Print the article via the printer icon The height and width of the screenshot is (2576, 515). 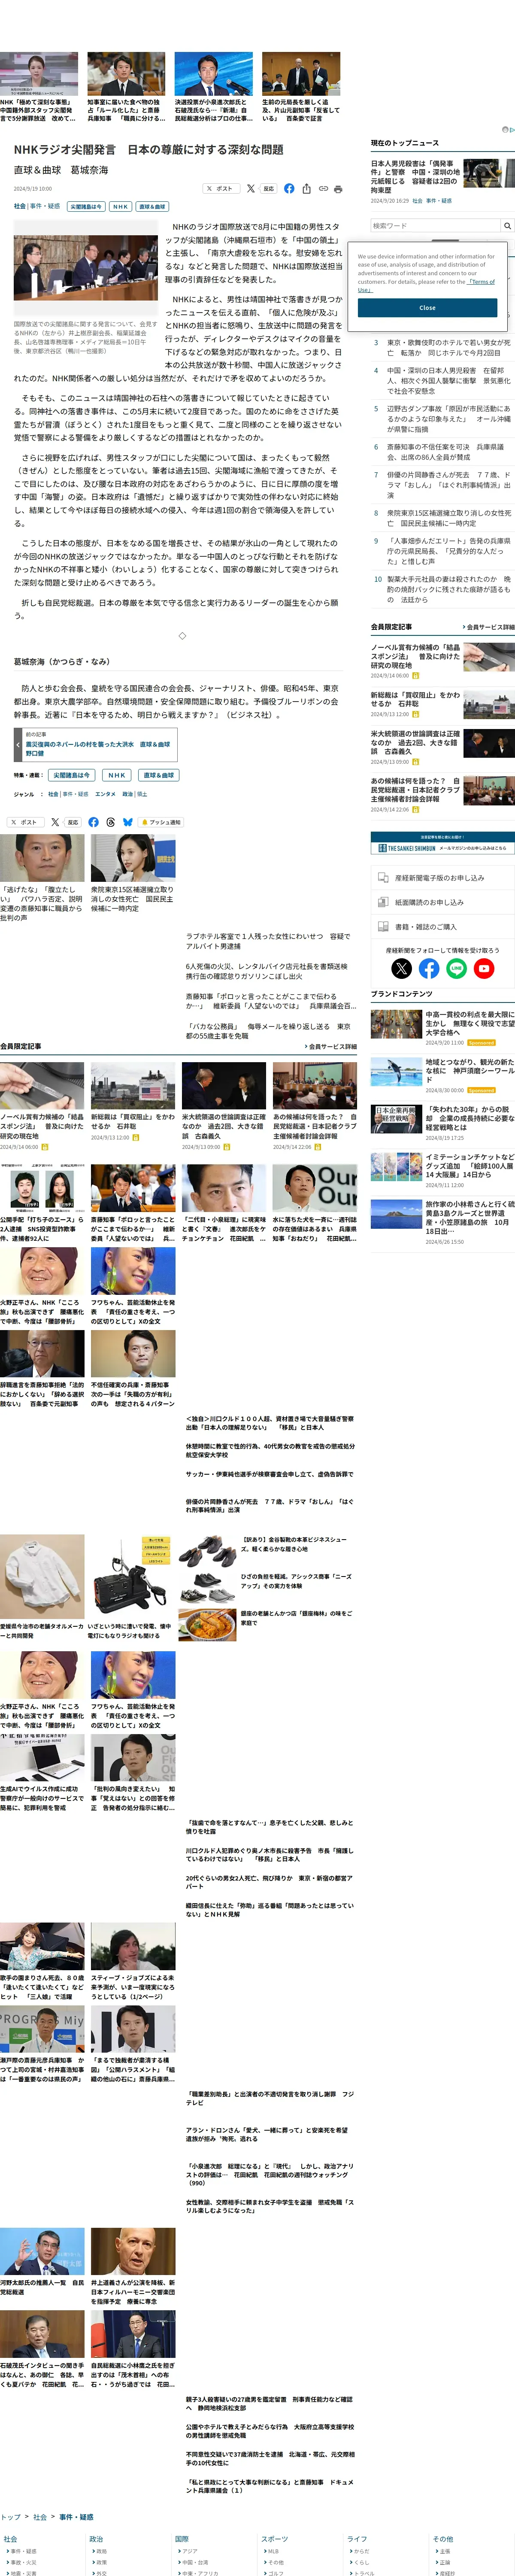[x=338, y=188]
